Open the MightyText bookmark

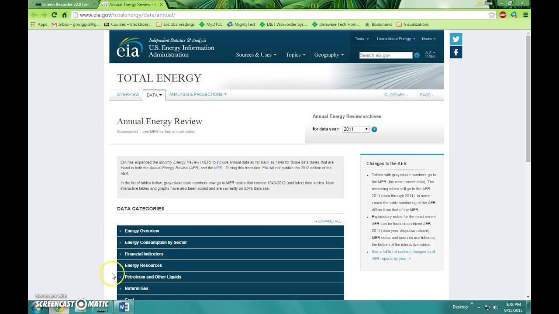241,24
